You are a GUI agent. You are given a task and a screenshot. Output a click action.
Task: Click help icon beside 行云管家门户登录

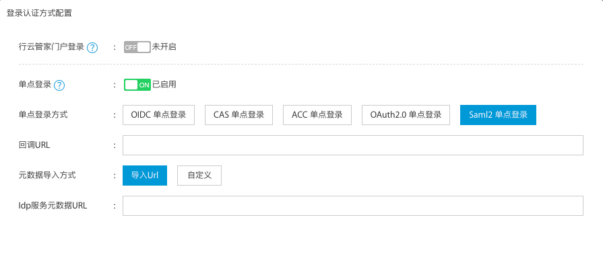[93, 48]
